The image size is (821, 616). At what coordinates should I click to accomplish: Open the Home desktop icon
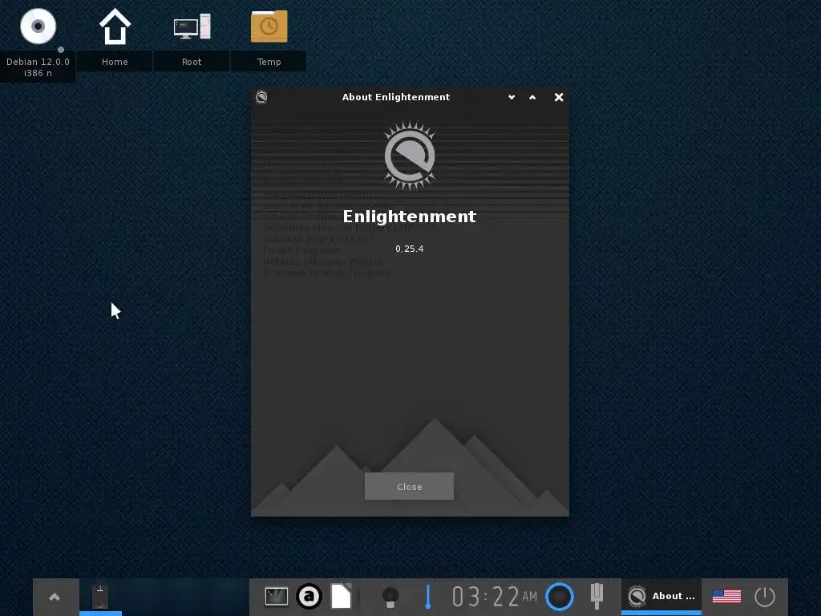[x=115, y=26]
